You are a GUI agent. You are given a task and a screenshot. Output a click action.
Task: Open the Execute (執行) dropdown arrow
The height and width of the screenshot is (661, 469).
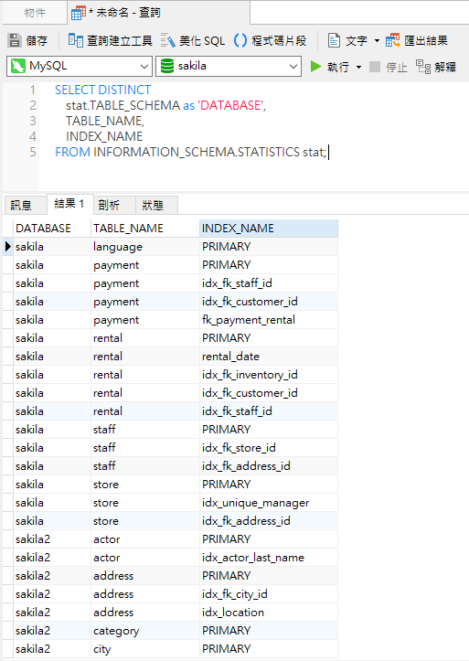click(x=358, y=67)
